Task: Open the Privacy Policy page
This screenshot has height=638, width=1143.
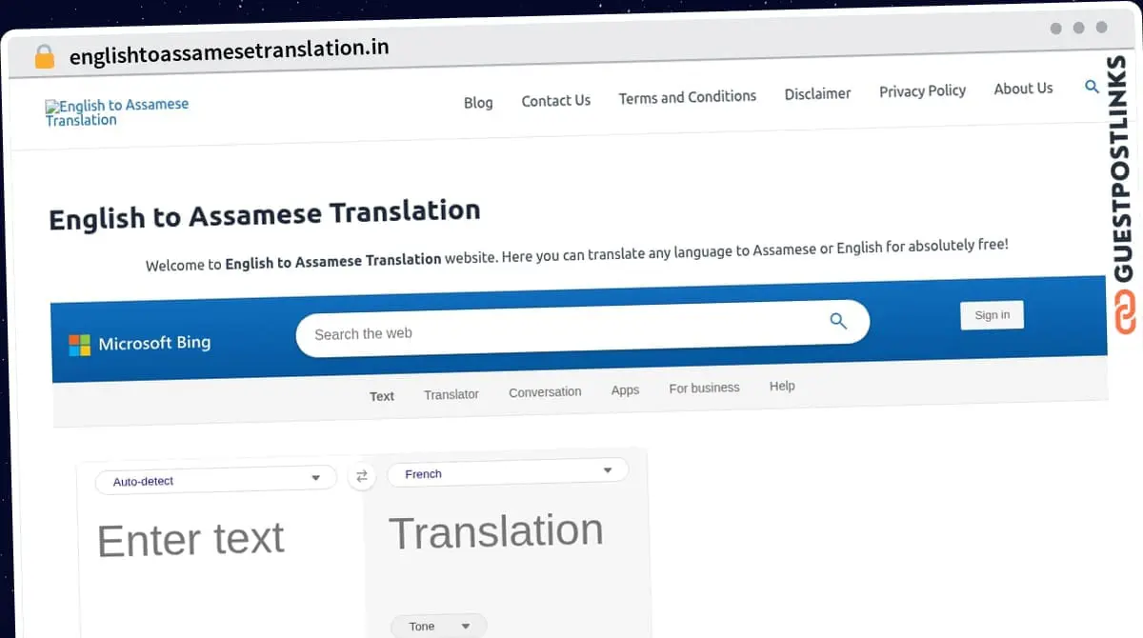Action: click(922, 90)
